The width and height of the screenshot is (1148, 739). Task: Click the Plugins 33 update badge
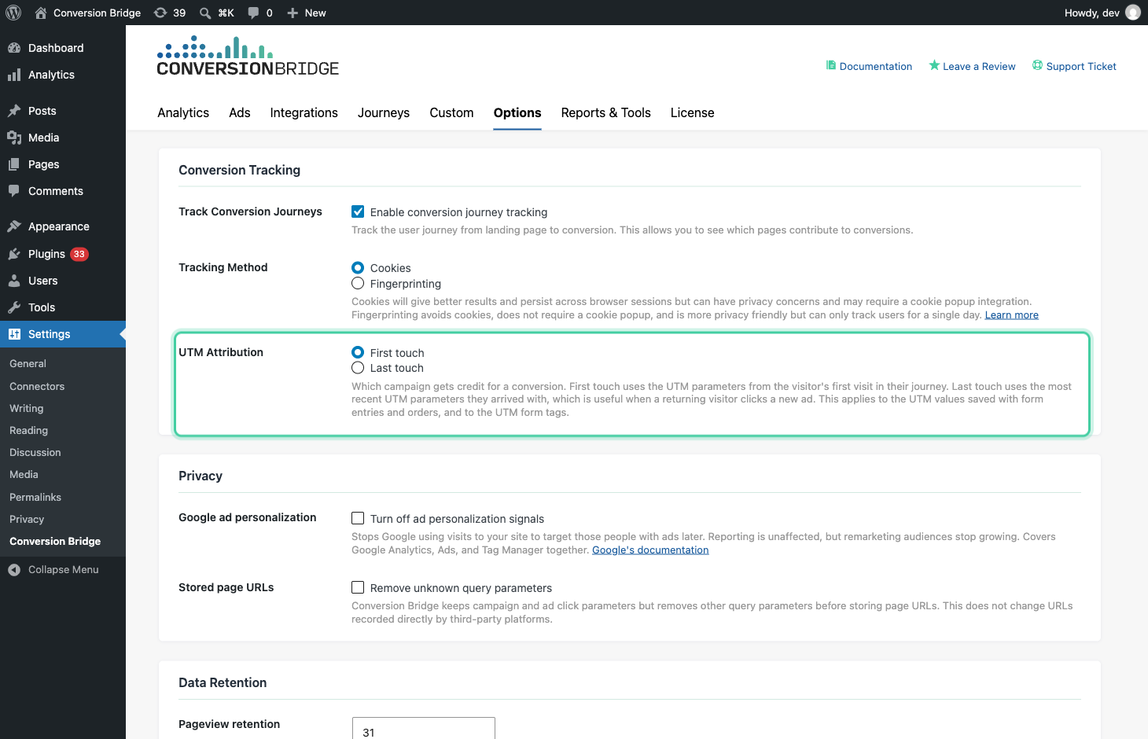click(x=79, y=254)
